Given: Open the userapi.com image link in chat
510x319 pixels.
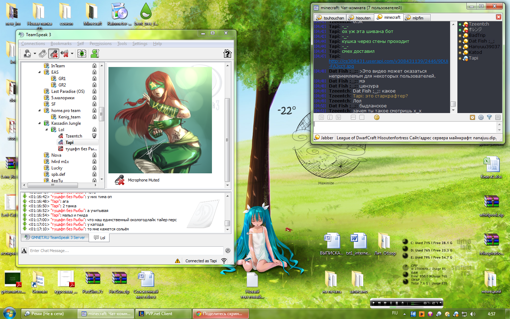Looking at the screenshot, I should click(x=388, y=63).
